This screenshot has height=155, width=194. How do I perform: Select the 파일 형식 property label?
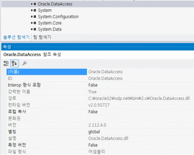pyautogui.click(x=17, y=152)
